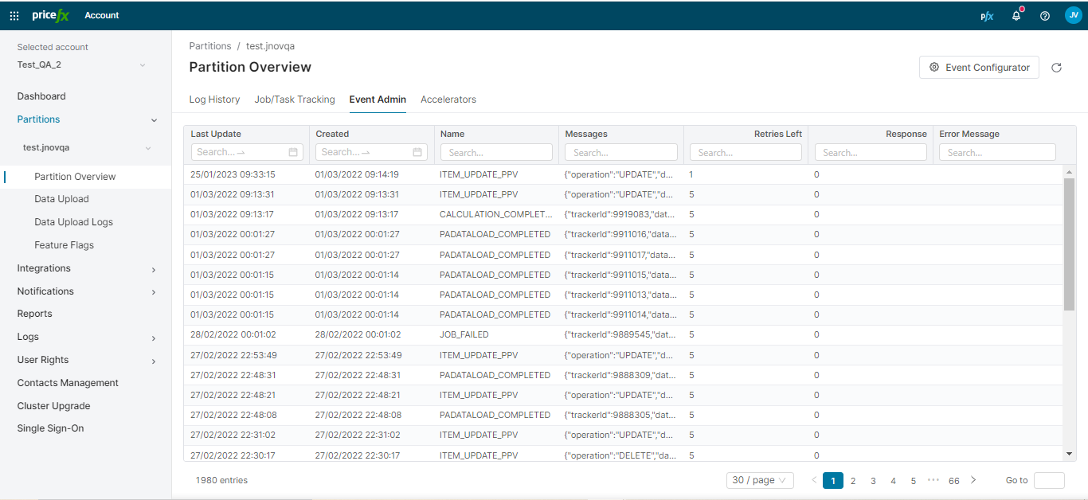Screen dimensions: 1088x500
Task: Open the Last Update calendar picker icon
Action: [x=293, y=152]
